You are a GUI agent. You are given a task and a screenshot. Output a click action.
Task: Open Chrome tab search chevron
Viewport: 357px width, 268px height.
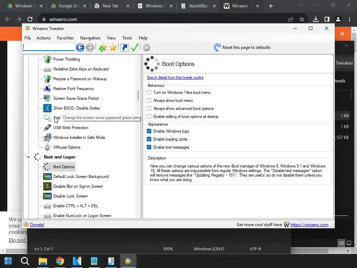(x=301, y=5)
